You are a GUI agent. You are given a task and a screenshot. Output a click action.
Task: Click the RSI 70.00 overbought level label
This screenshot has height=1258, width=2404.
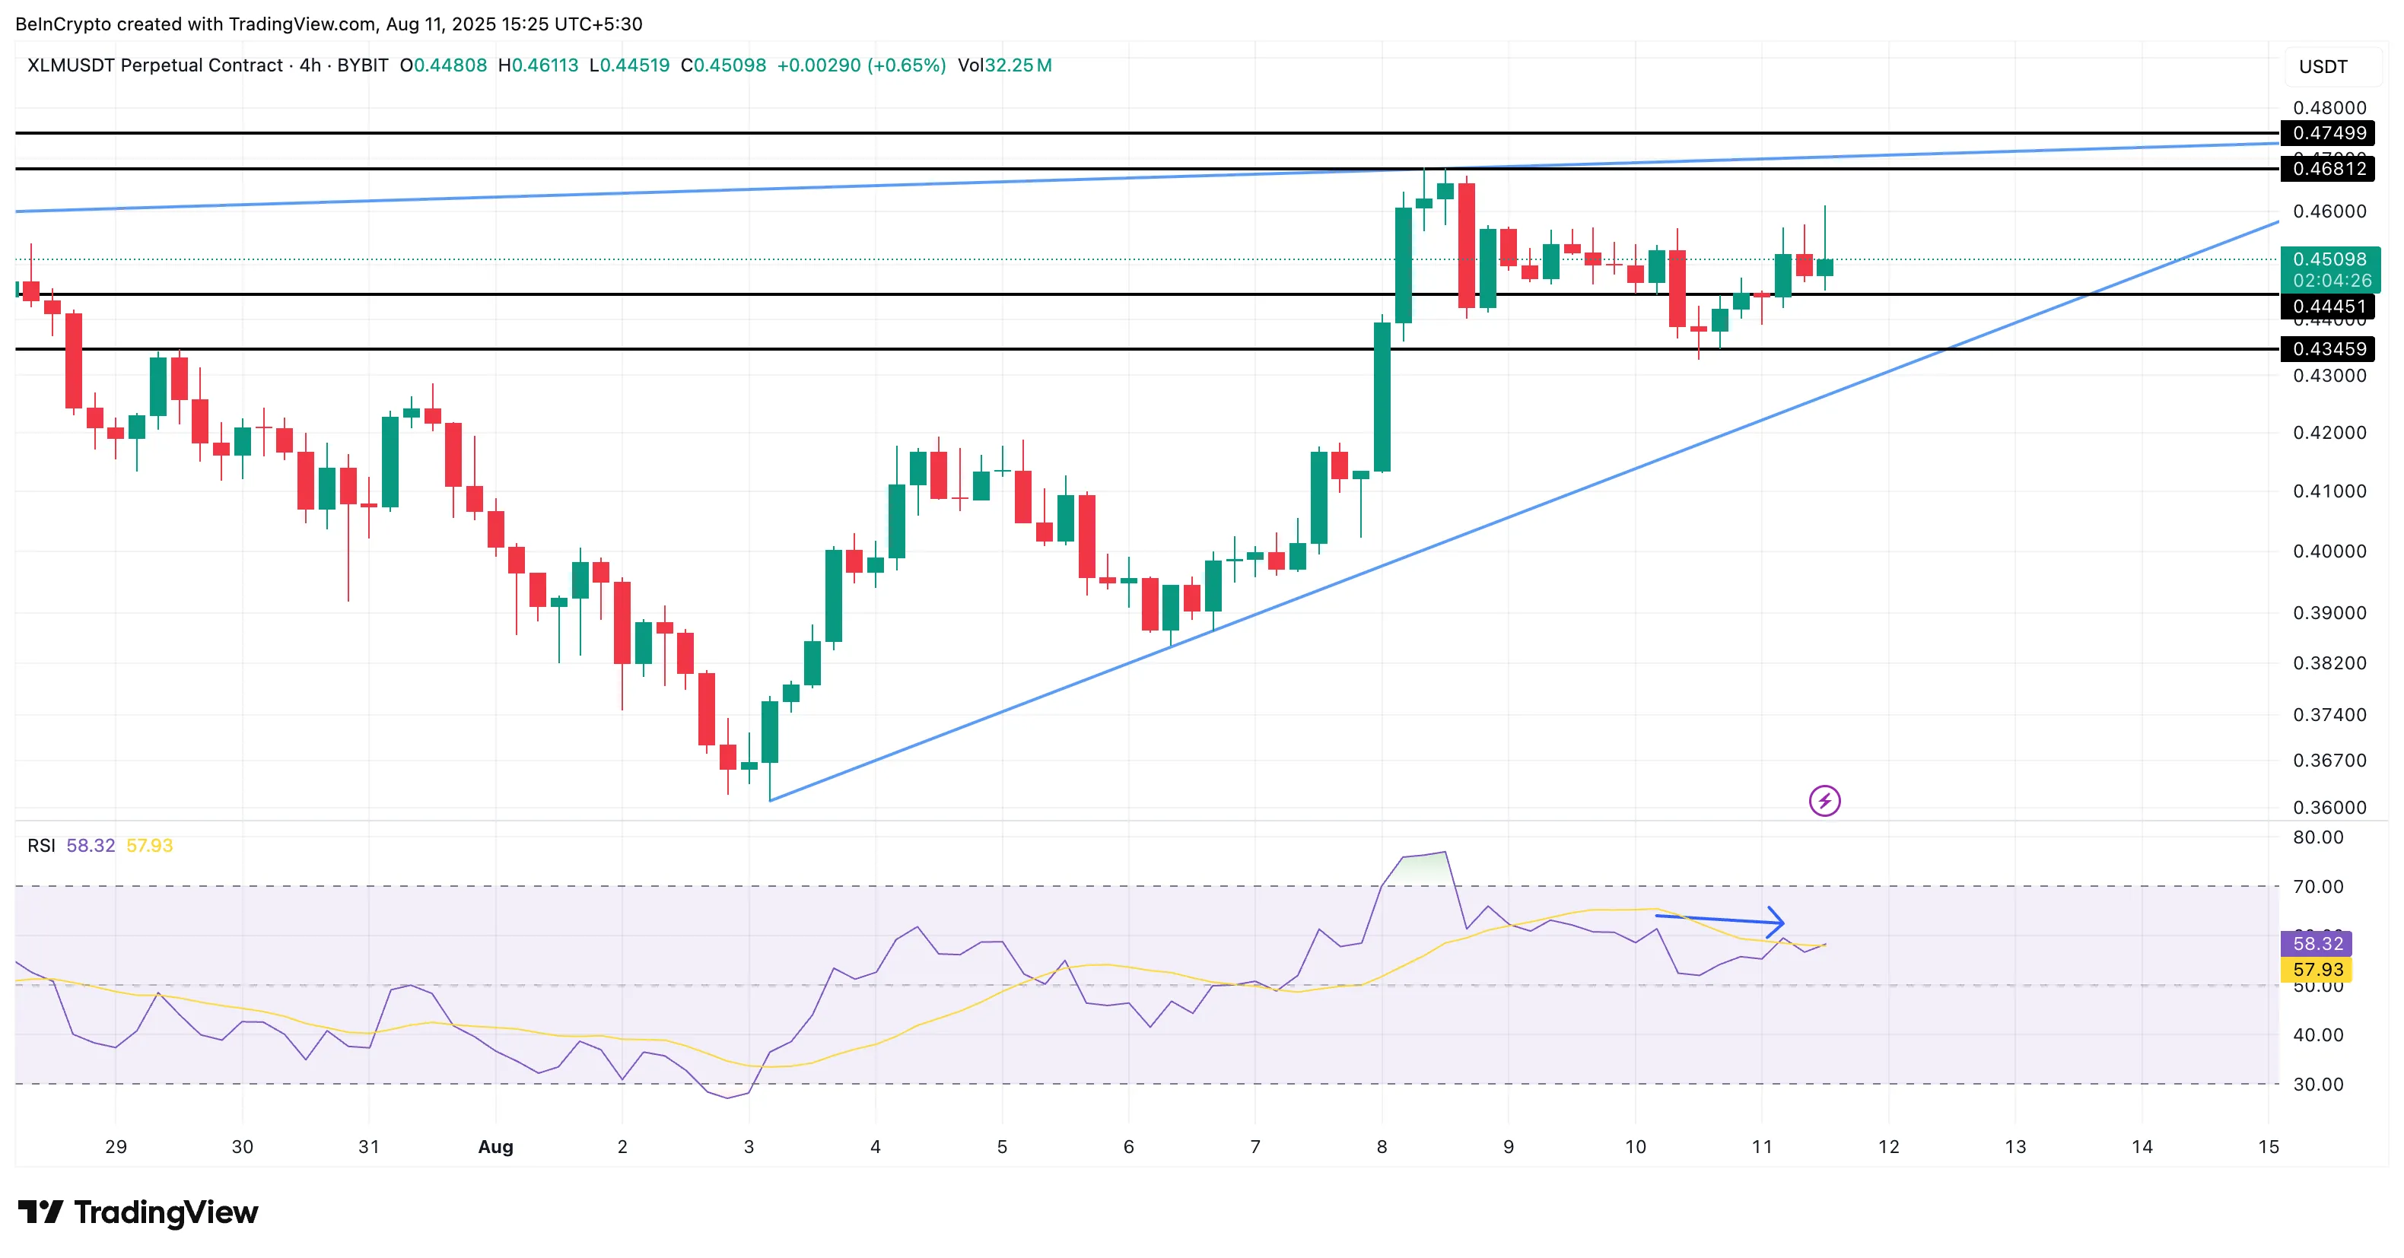2318,887
